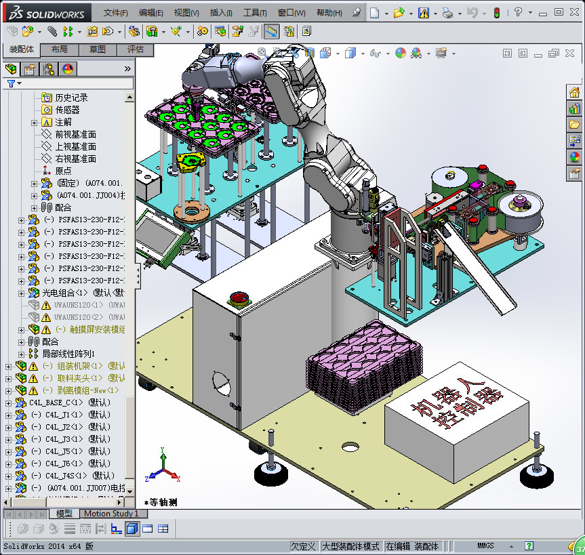The height and width of the screenshot is (555, 585).
Task: Open the 文件(F) menu
Action: tap(115, 13)
